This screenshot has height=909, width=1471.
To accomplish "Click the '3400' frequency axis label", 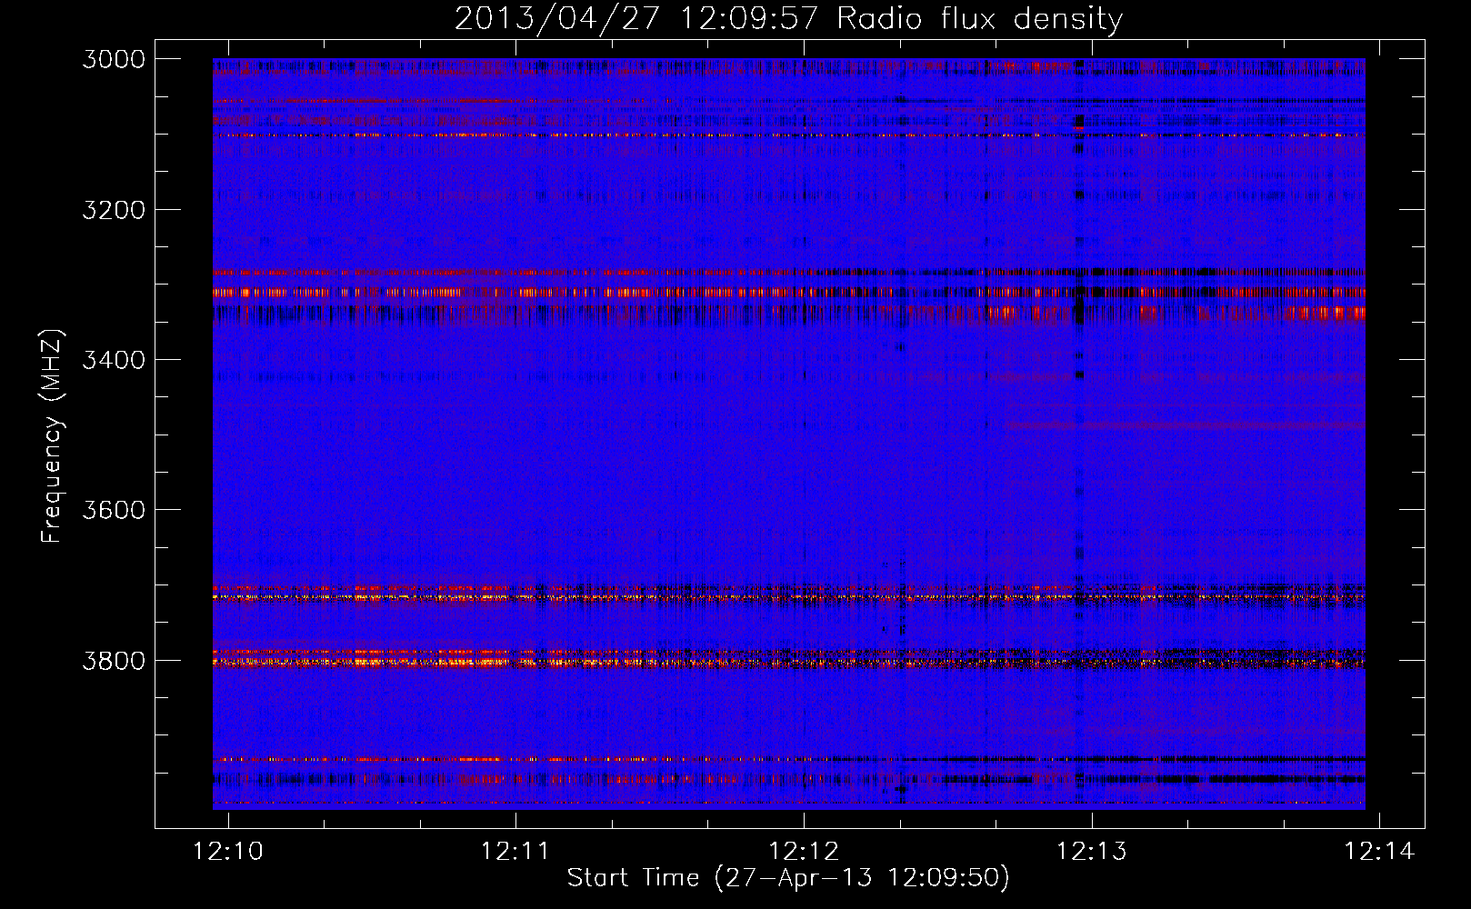I will pos(114,360).
